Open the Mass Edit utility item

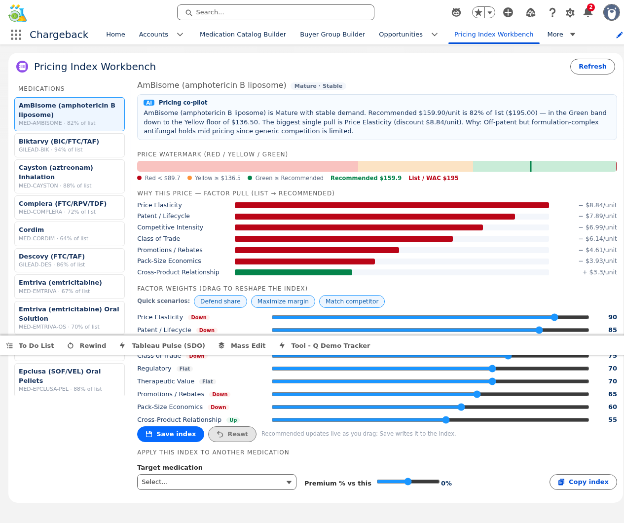coord(242,345)
